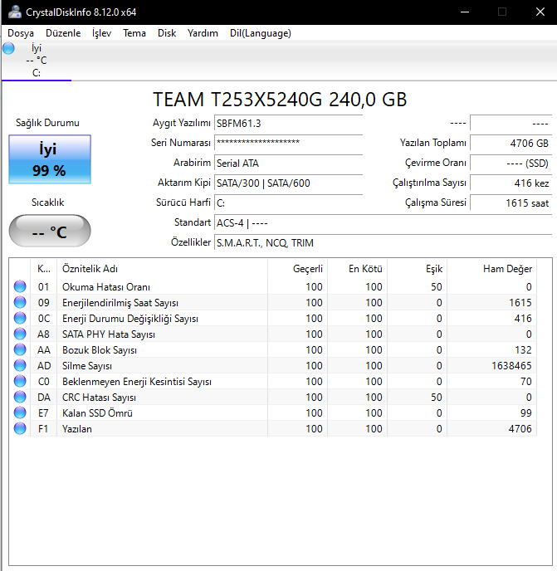Click the TEAM T253X5240G 240,0 GB model title
The width and height of the screenshot is (557, 571).
(280, 100)
